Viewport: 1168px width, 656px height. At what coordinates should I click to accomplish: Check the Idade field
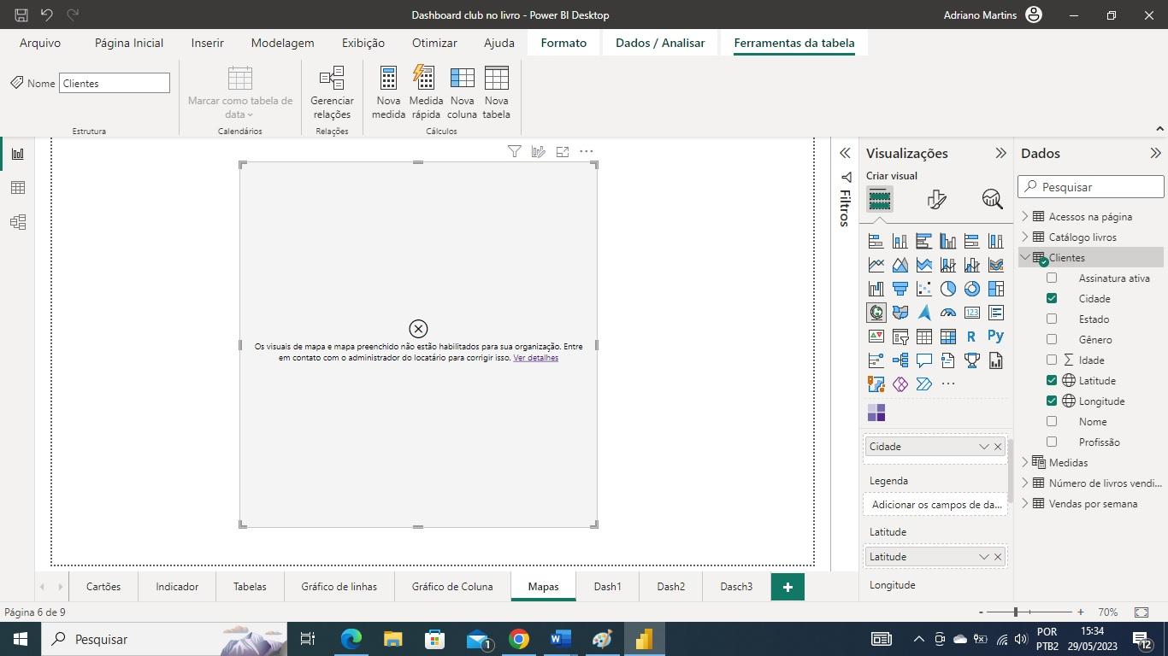point(1052,360)
